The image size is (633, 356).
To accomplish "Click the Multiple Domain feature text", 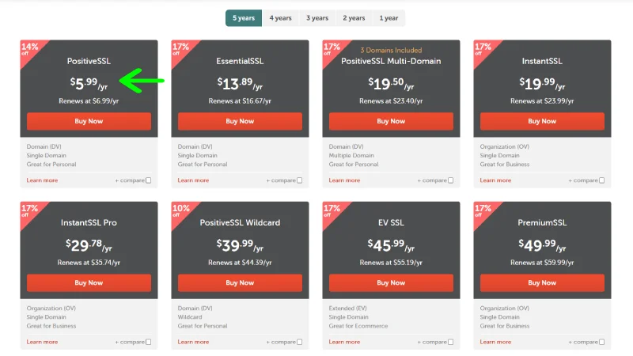I will coord(351,155).
